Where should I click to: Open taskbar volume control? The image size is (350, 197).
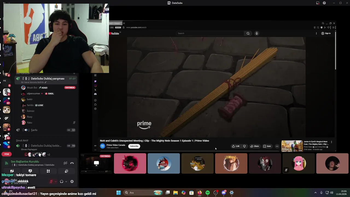pyautogui.click(x=332, y=193)
